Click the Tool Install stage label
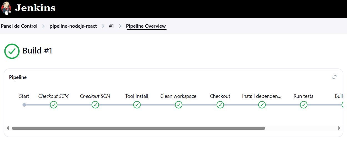 pyautogui.click(x=137, y=96)
